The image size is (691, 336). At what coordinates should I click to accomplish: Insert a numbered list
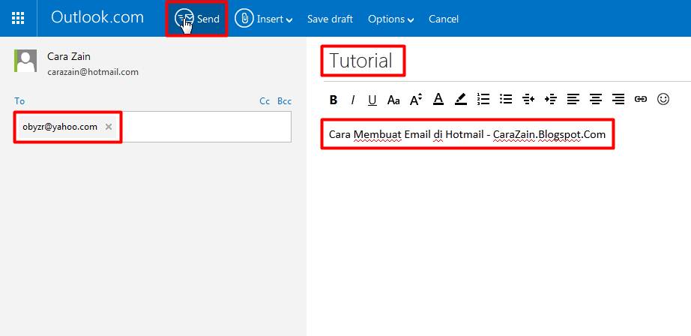point(483,99)
